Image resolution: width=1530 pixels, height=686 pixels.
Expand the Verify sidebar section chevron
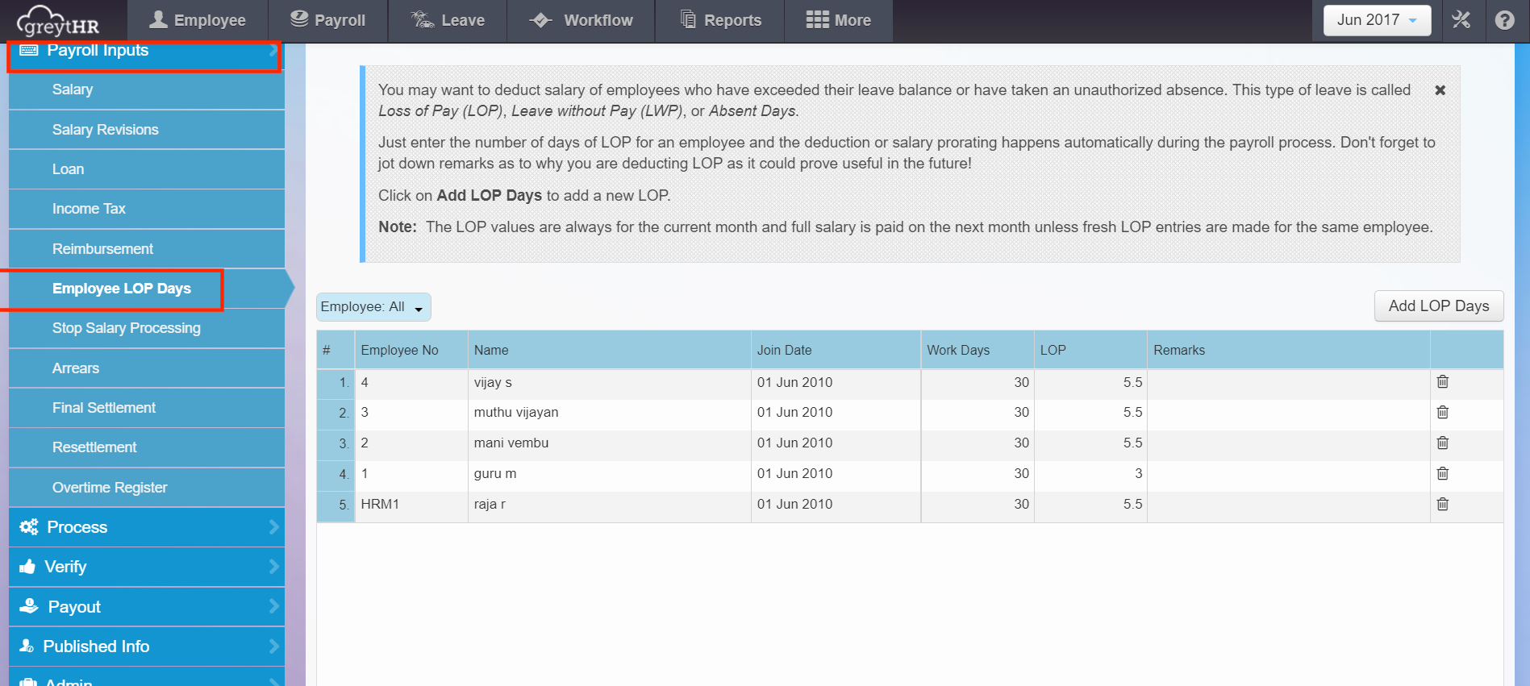274,567
